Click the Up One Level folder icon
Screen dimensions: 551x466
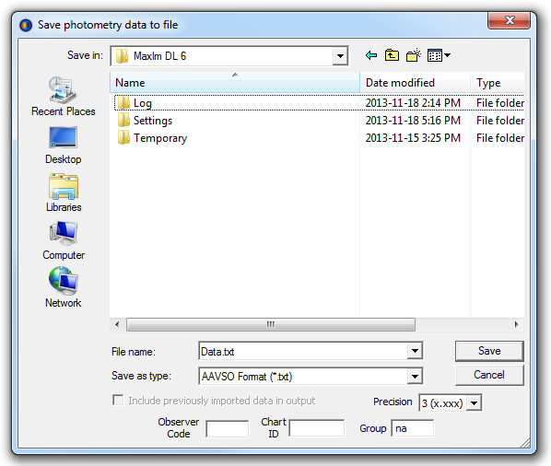392,55
